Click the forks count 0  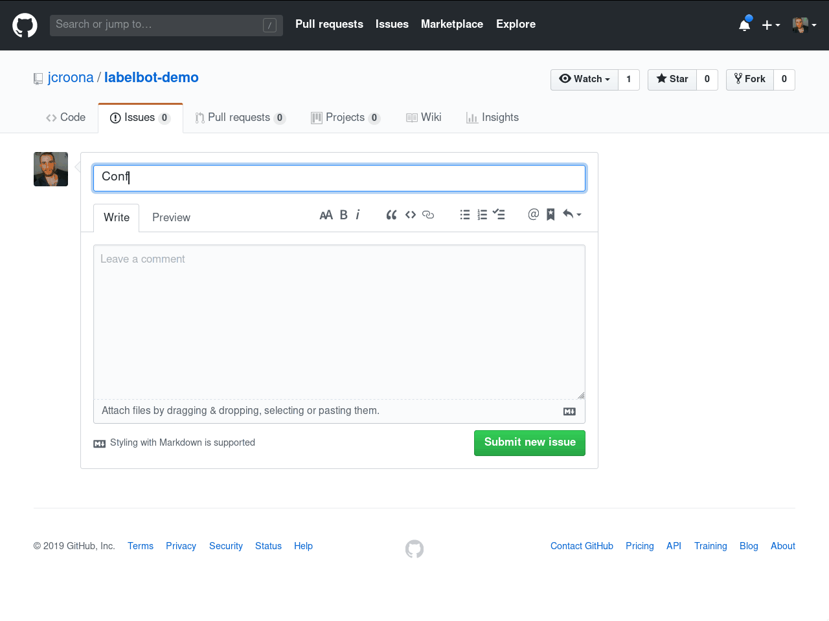tap(784, 80)
